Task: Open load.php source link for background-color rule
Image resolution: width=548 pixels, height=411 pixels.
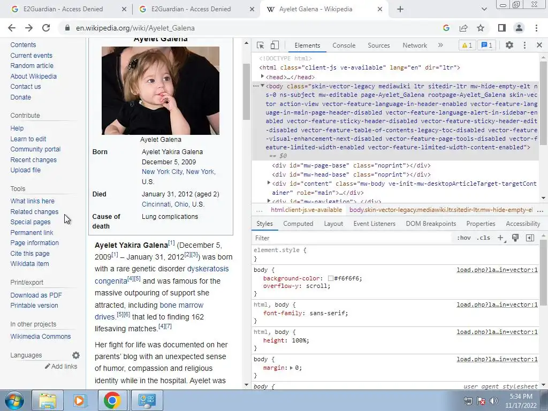Action: [497, 270]
